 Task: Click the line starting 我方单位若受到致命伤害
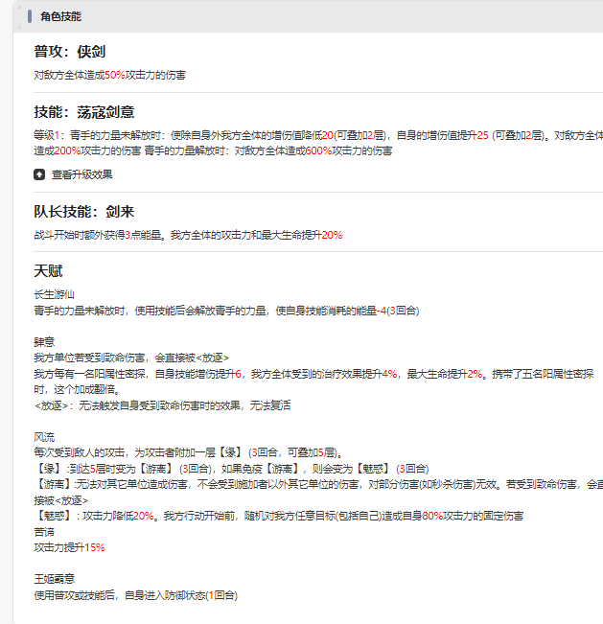tap(131, 358)
